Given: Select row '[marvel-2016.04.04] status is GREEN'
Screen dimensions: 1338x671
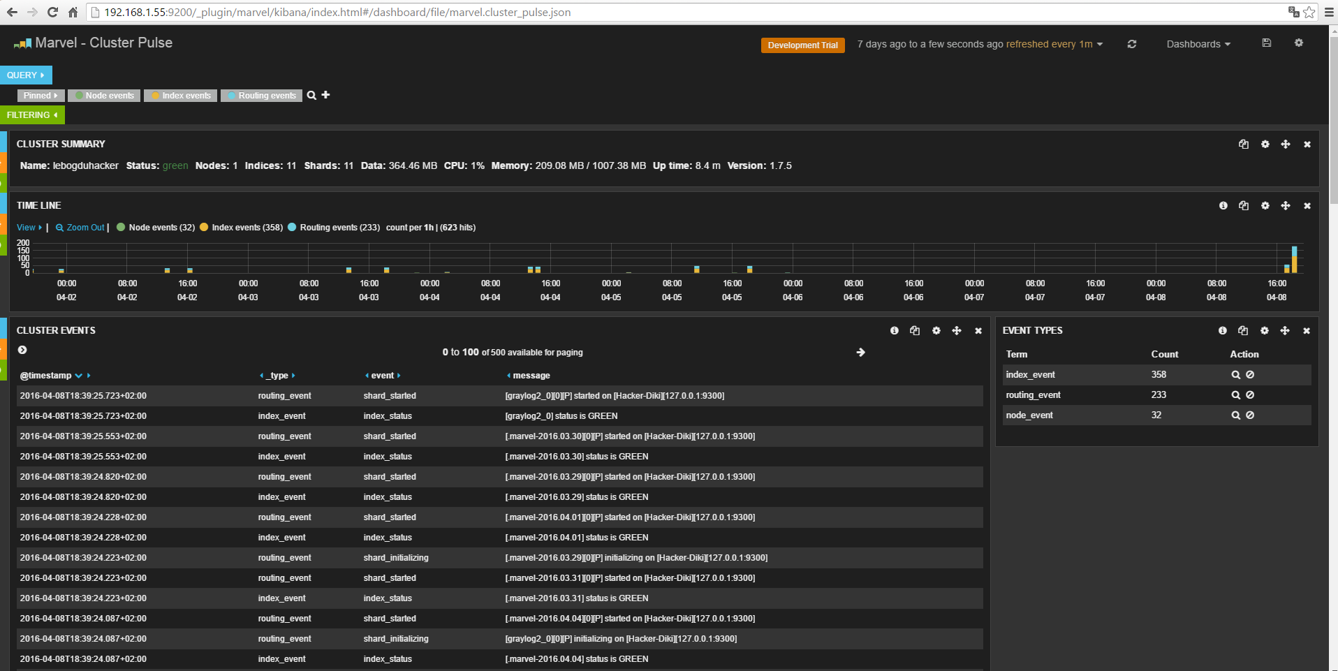Looking at the screenshot, I should pos(500,659).
